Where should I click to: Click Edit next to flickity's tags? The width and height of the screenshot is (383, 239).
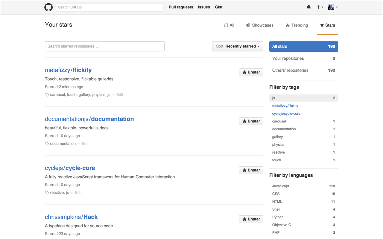119,94
